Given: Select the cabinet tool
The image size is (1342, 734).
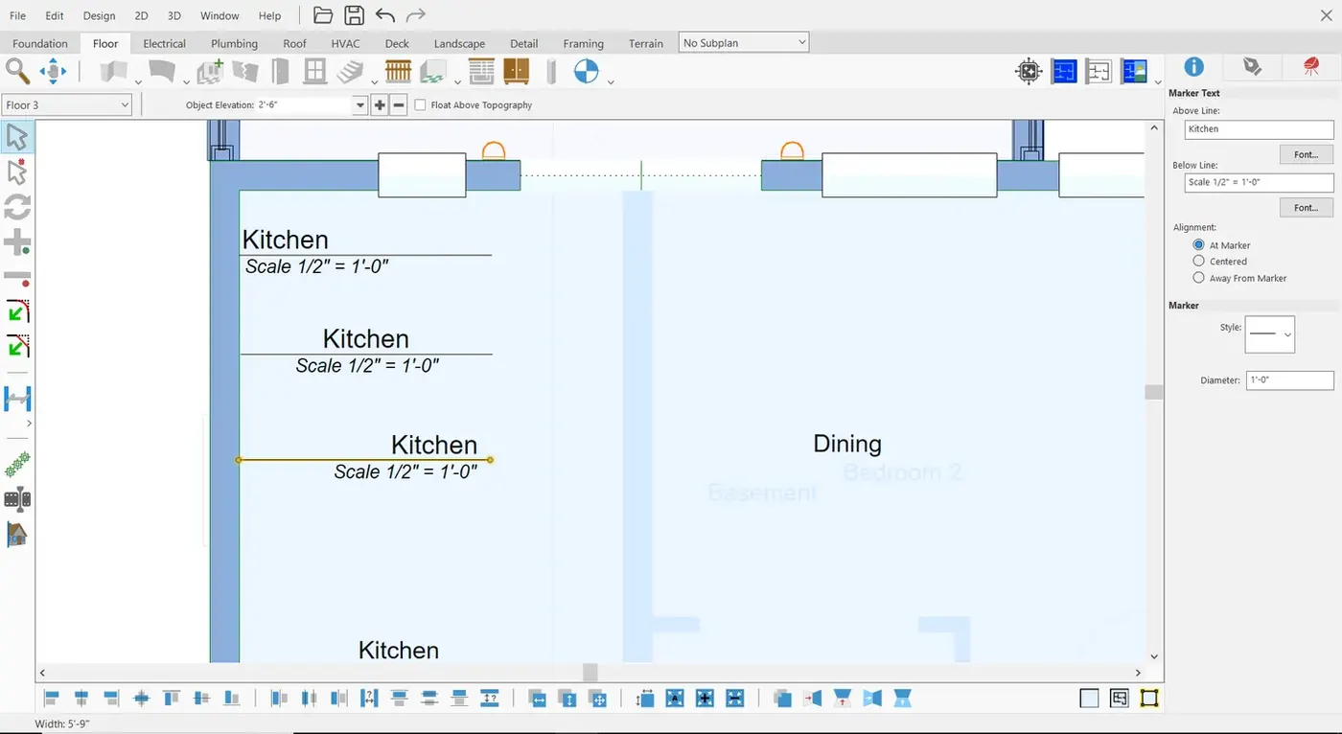Looking at the screenshot, I should [x=516, y=71].
